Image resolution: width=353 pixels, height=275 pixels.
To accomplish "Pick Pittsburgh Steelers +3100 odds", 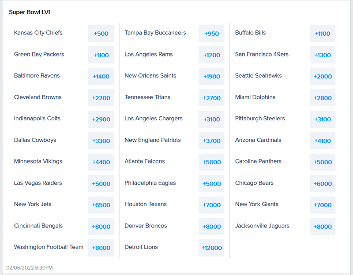I will 323,119.
